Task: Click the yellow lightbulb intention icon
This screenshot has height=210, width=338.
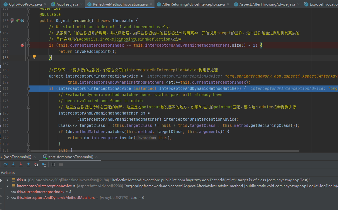Action: (34, 57)
